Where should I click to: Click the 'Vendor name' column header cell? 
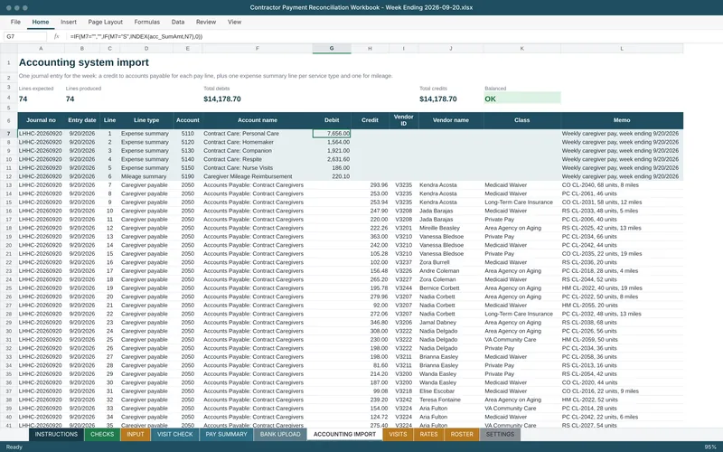click(450, 120)
